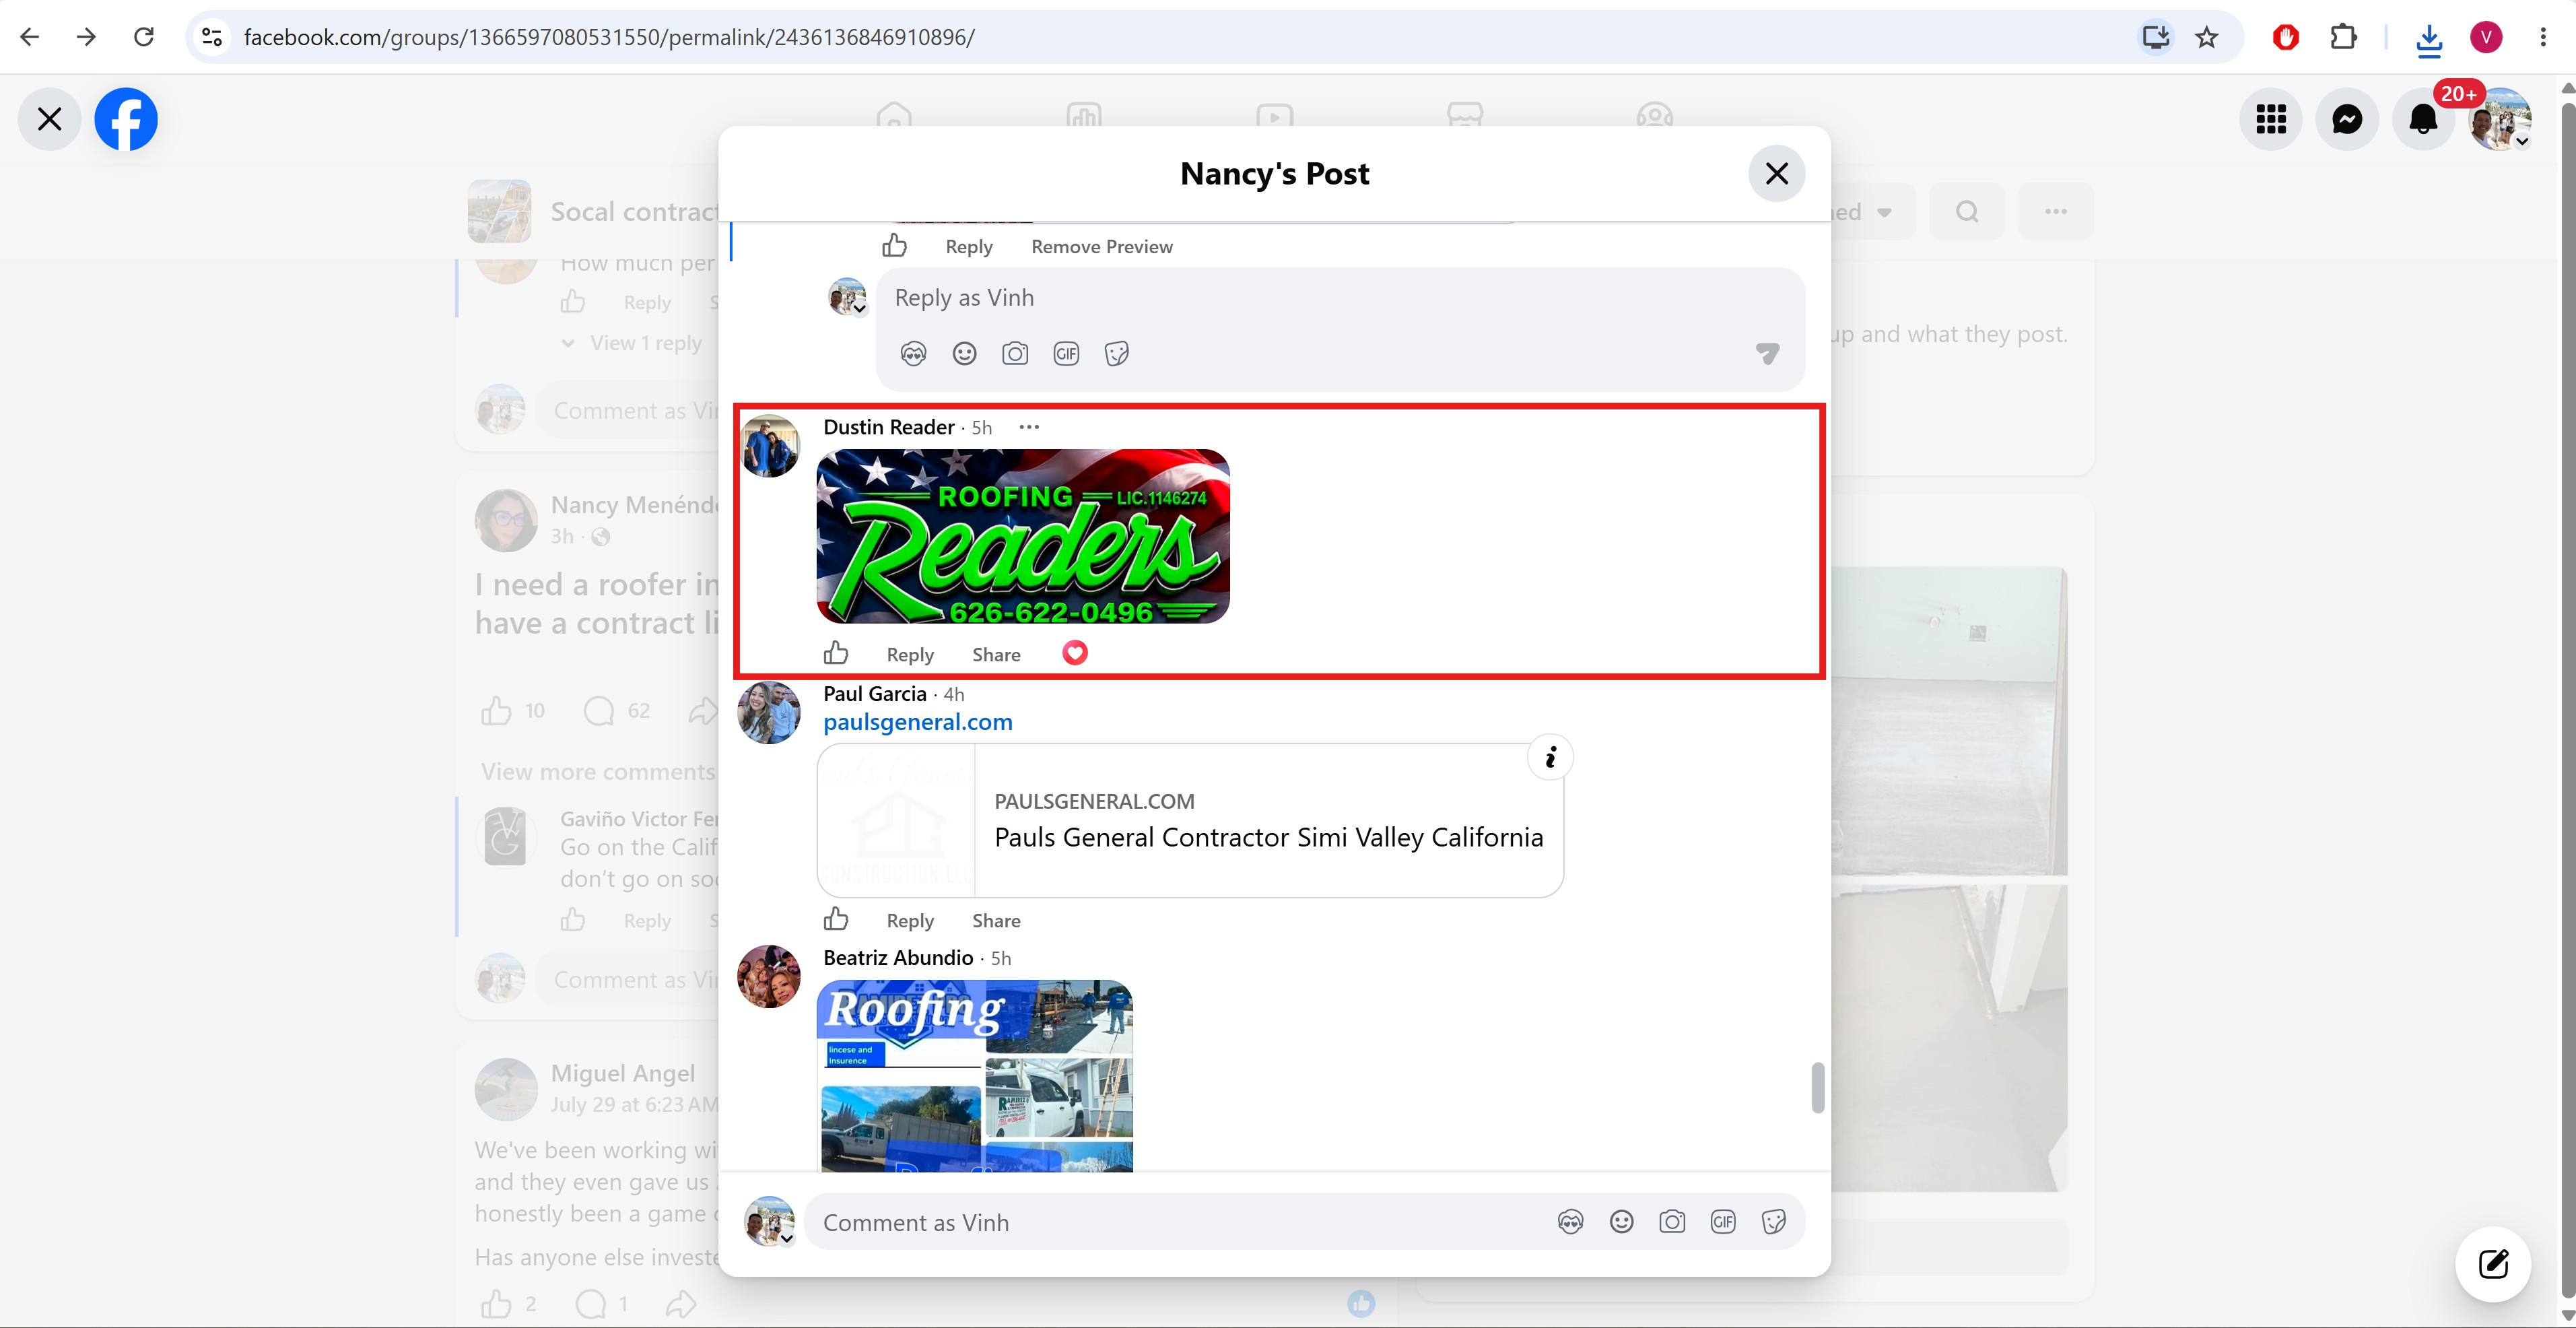Image resolution: width=2576 pixels, height=1328 pixels.
Task: Open the Chrome three-dot menu
Action: coord(2543,37)
